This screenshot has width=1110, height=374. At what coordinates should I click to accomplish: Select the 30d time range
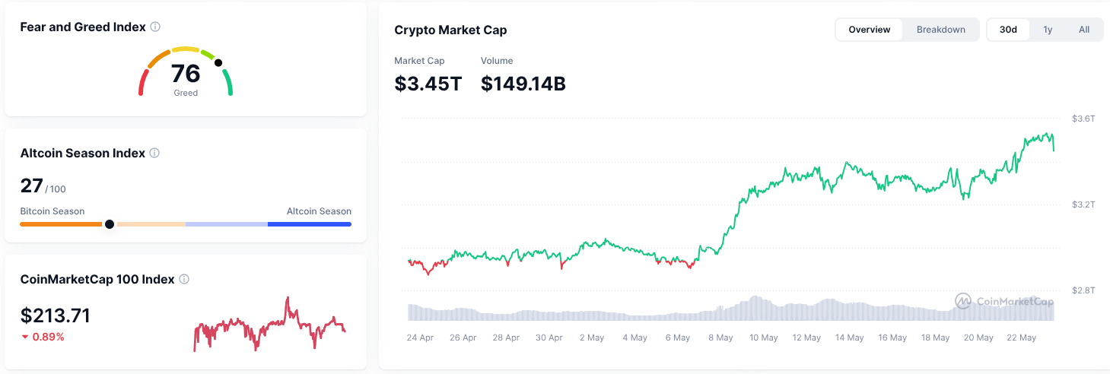pos(1008,30)
